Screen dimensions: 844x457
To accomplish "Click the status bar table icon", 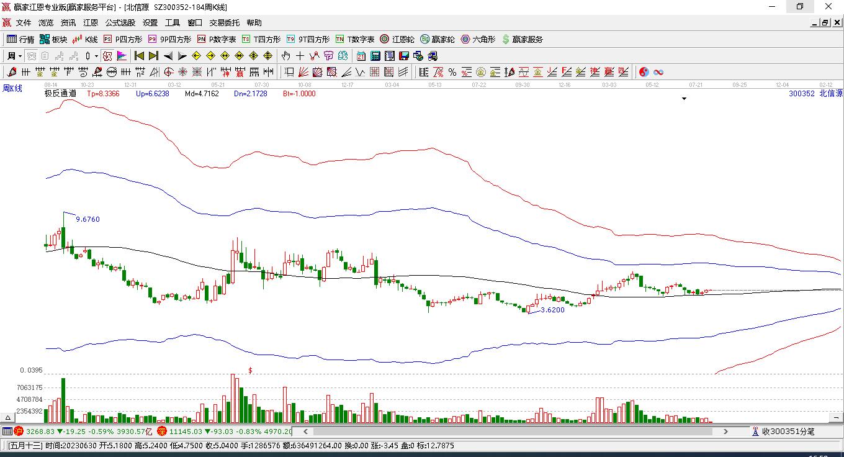I will 7,431.
